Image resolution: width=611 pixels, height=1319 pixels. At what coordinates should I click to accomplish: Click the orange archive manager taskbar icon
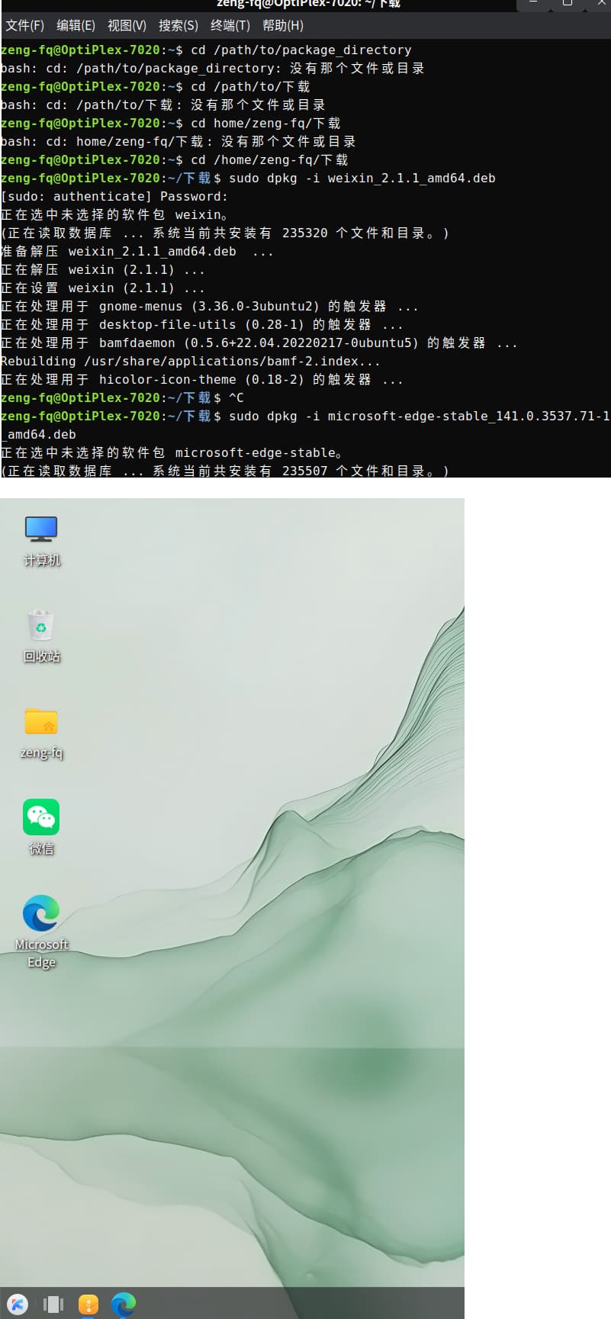click(x=88, y=1304)
